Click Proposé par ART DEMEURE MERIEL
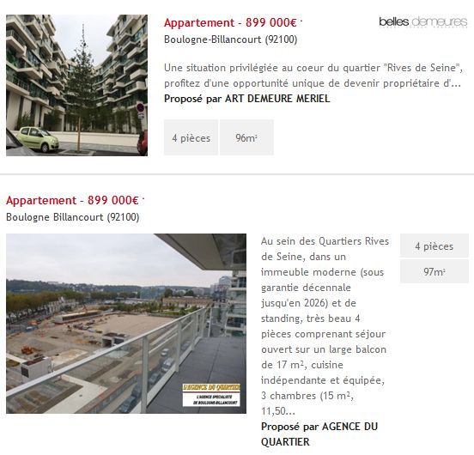Viewport: 474px width, 455px height. (246, 99)
